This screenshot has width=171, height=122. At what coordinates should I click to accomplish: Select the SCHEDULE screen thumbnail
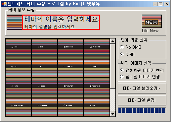tap(70, 48)
